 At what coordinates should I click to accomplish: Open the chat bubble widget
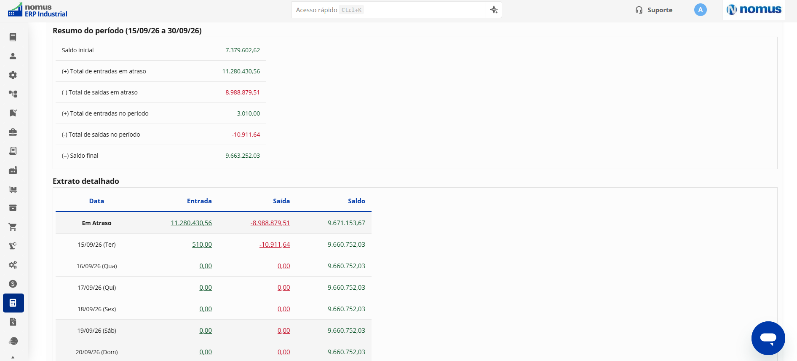pos(768,338)
